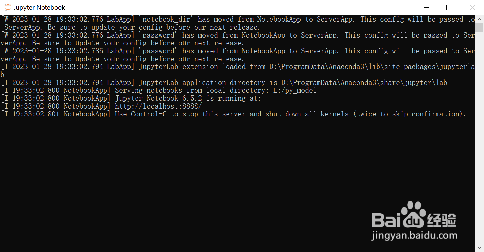Click the 'Jupyter Notebook' window title text
Screen dimensions: 484x252
(x=39, y=7)
